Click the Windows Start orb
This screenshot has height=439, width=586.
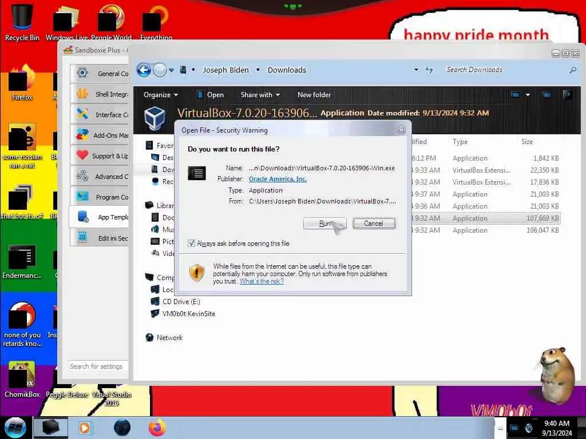15,428
